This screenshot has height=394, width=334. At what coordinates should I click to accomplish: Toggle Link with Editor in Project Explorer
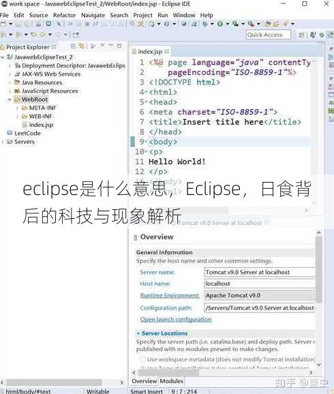click(81, 46)
